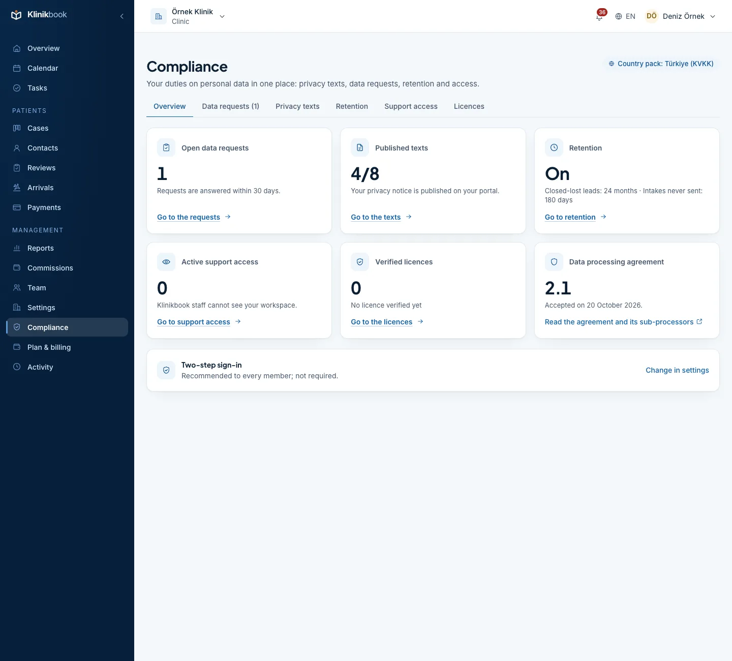Follow the Go to support access link
This screenshot has height=661, width=732.
(x=199, y=322)
